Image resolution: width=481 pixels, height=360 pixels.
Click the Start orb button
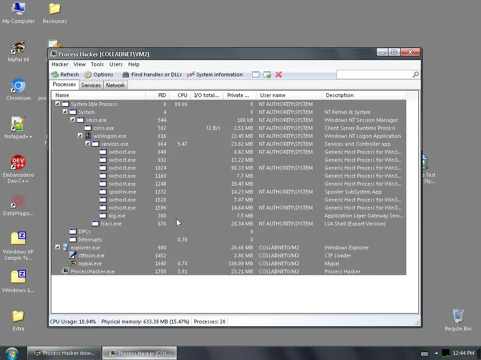pyautogui.click(x=12, y=353)
